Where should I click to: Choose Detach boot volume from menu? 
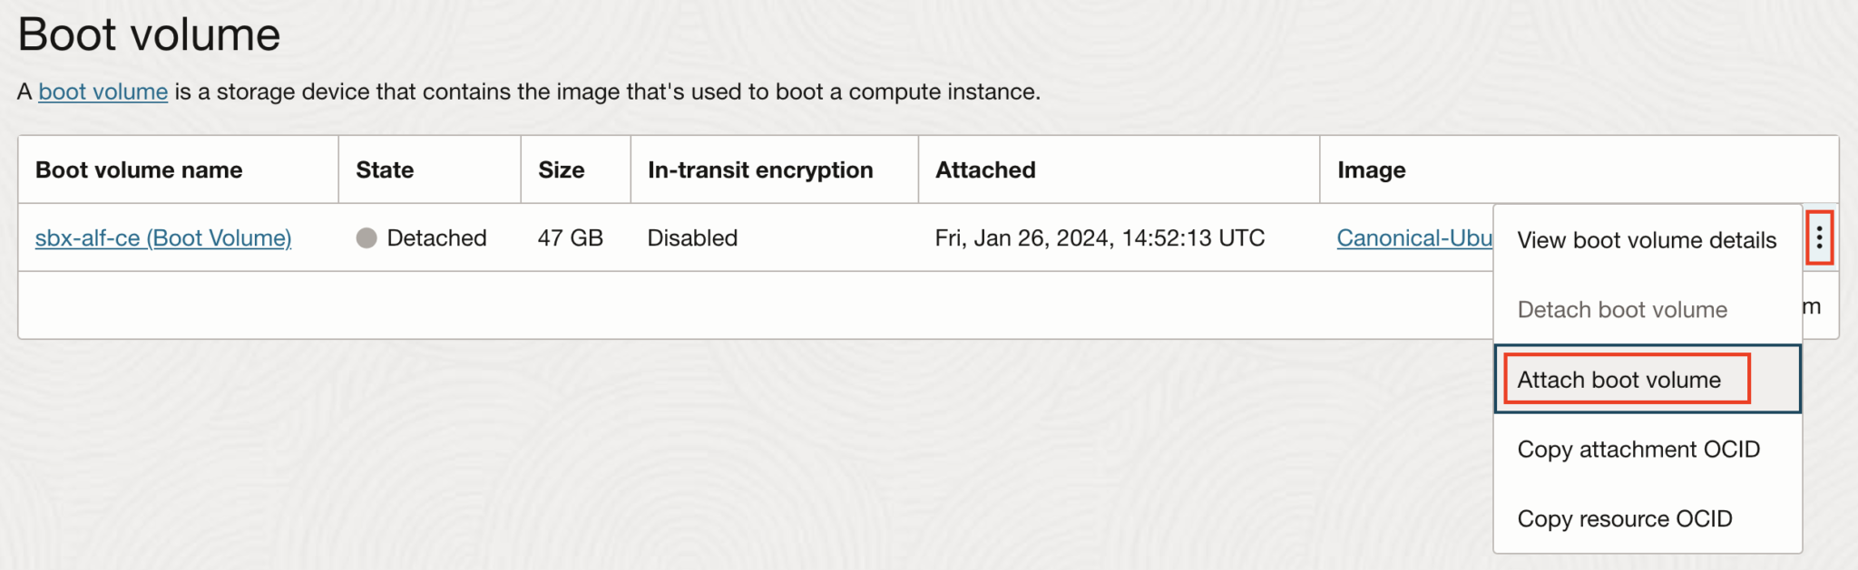(1622, 310)
